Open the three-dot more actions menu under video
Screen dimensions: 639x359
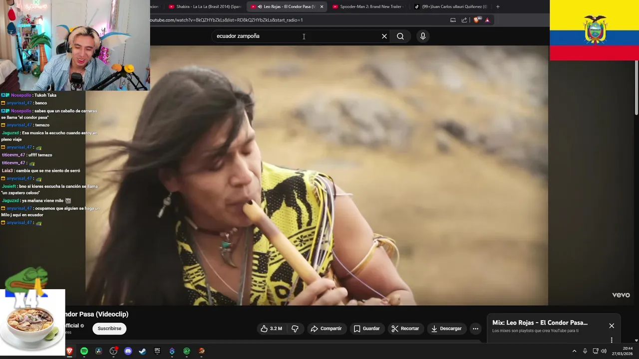click(475, 329)
